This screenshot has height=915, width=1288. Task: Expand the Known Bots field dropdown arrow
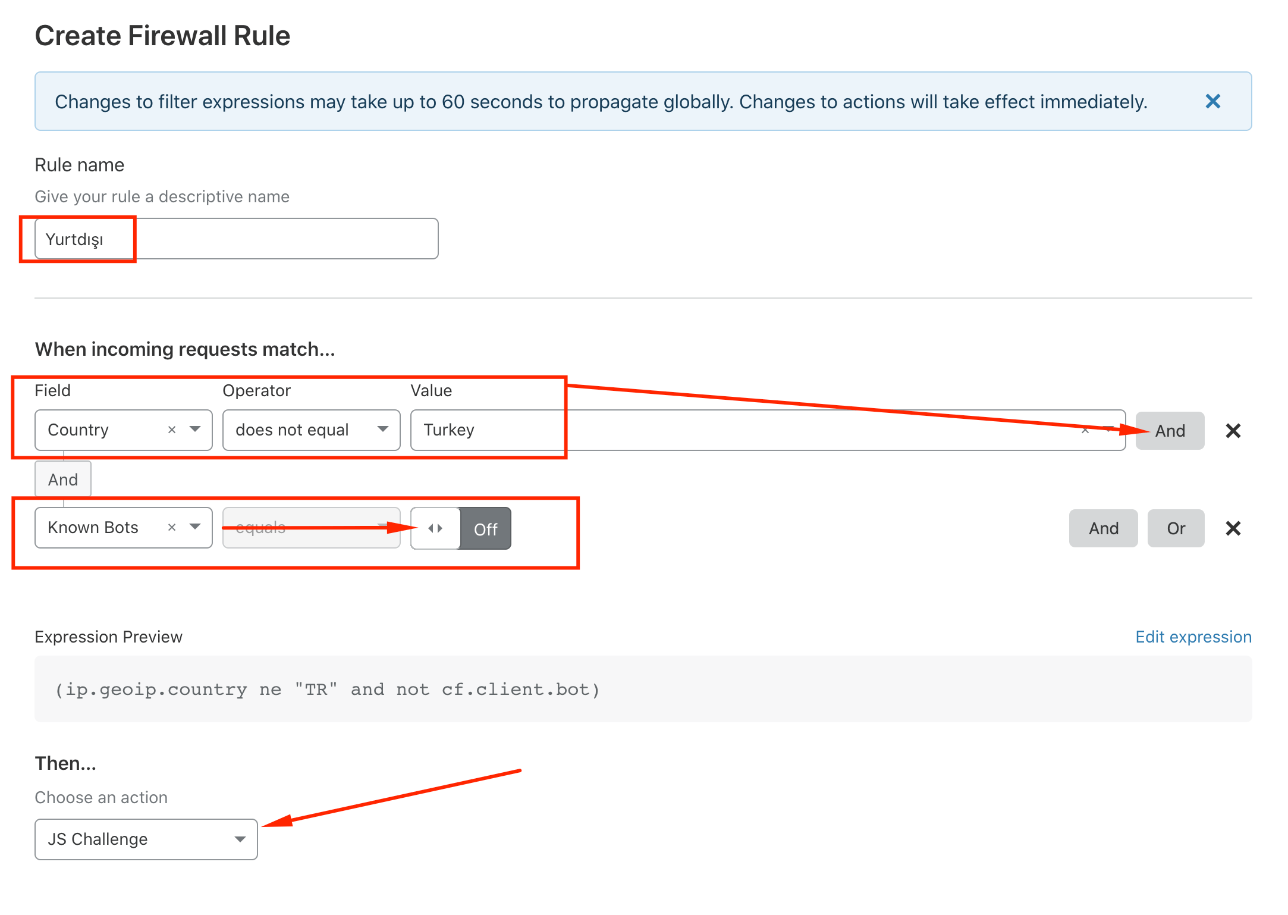click(x=195, y=527)
